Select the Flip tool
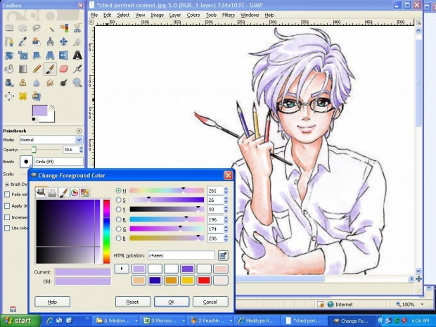Screen dimensions: 436x327 64,56
